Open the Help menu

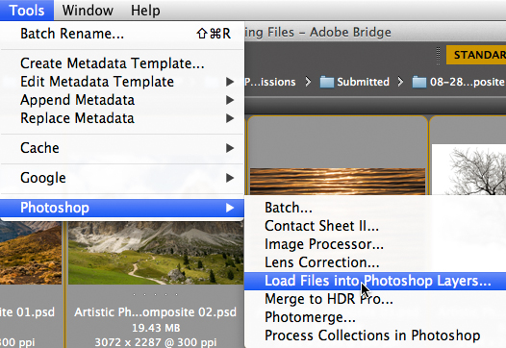(145, 11)
